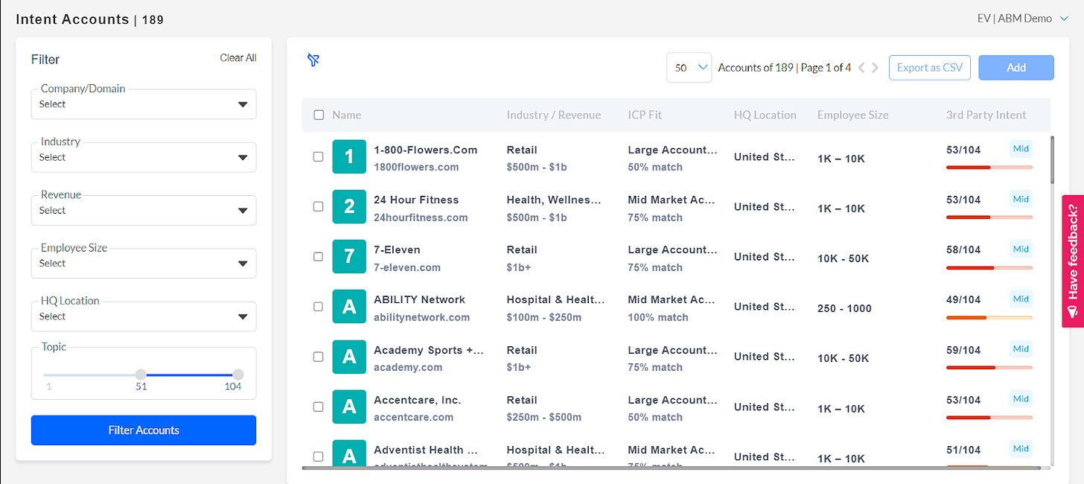Open the 24hourfitness.com domain link
Viewport: 1084px width, 484px height.
421,217
